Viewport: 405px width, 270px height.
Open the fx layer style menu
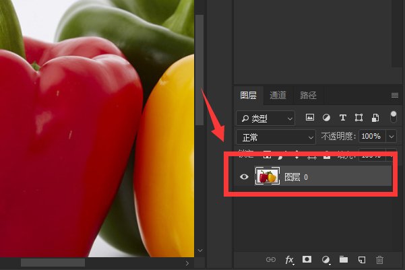click(x=290, y=259)
